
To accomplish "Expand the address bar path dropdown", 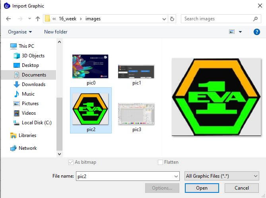I will [164, 19].
